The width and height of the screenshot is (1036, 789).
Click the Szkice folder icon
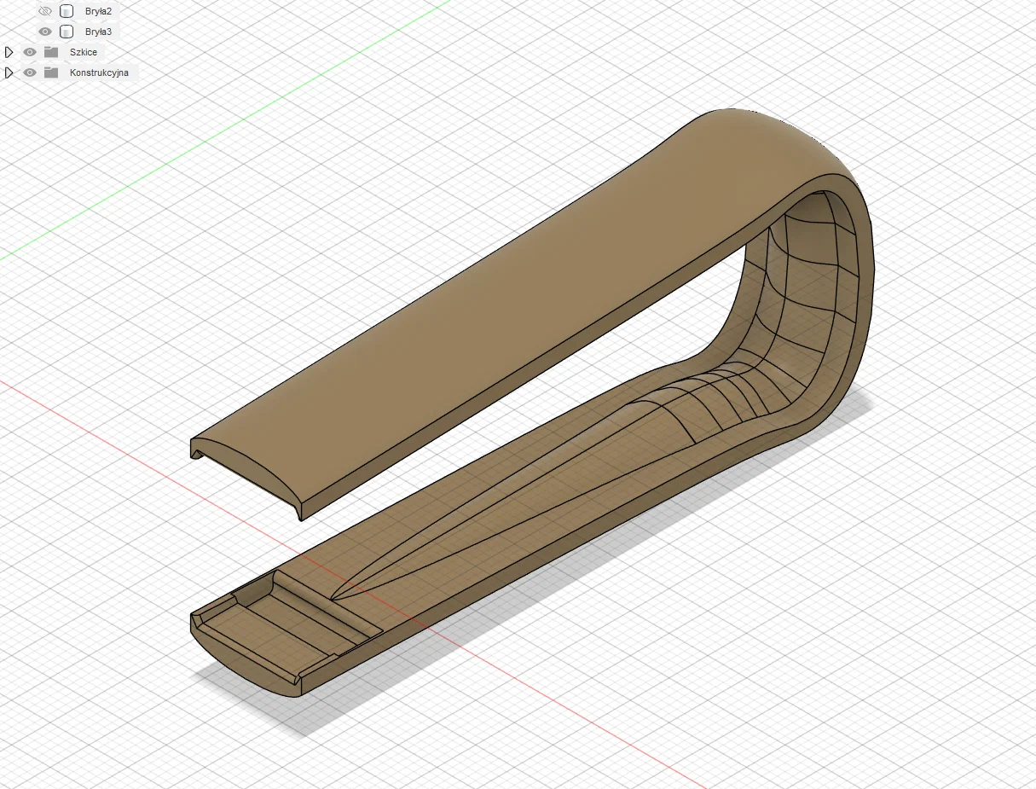(x=51, y=52)
